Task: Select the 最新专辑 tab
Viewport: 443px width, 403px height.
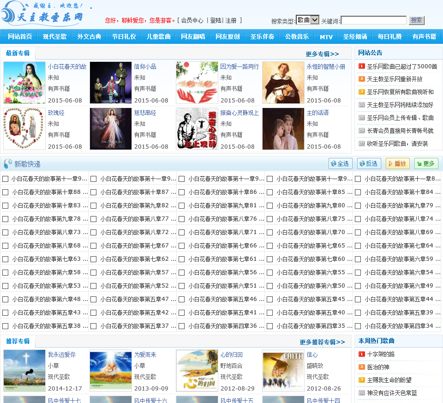Action: pos(18,53)
